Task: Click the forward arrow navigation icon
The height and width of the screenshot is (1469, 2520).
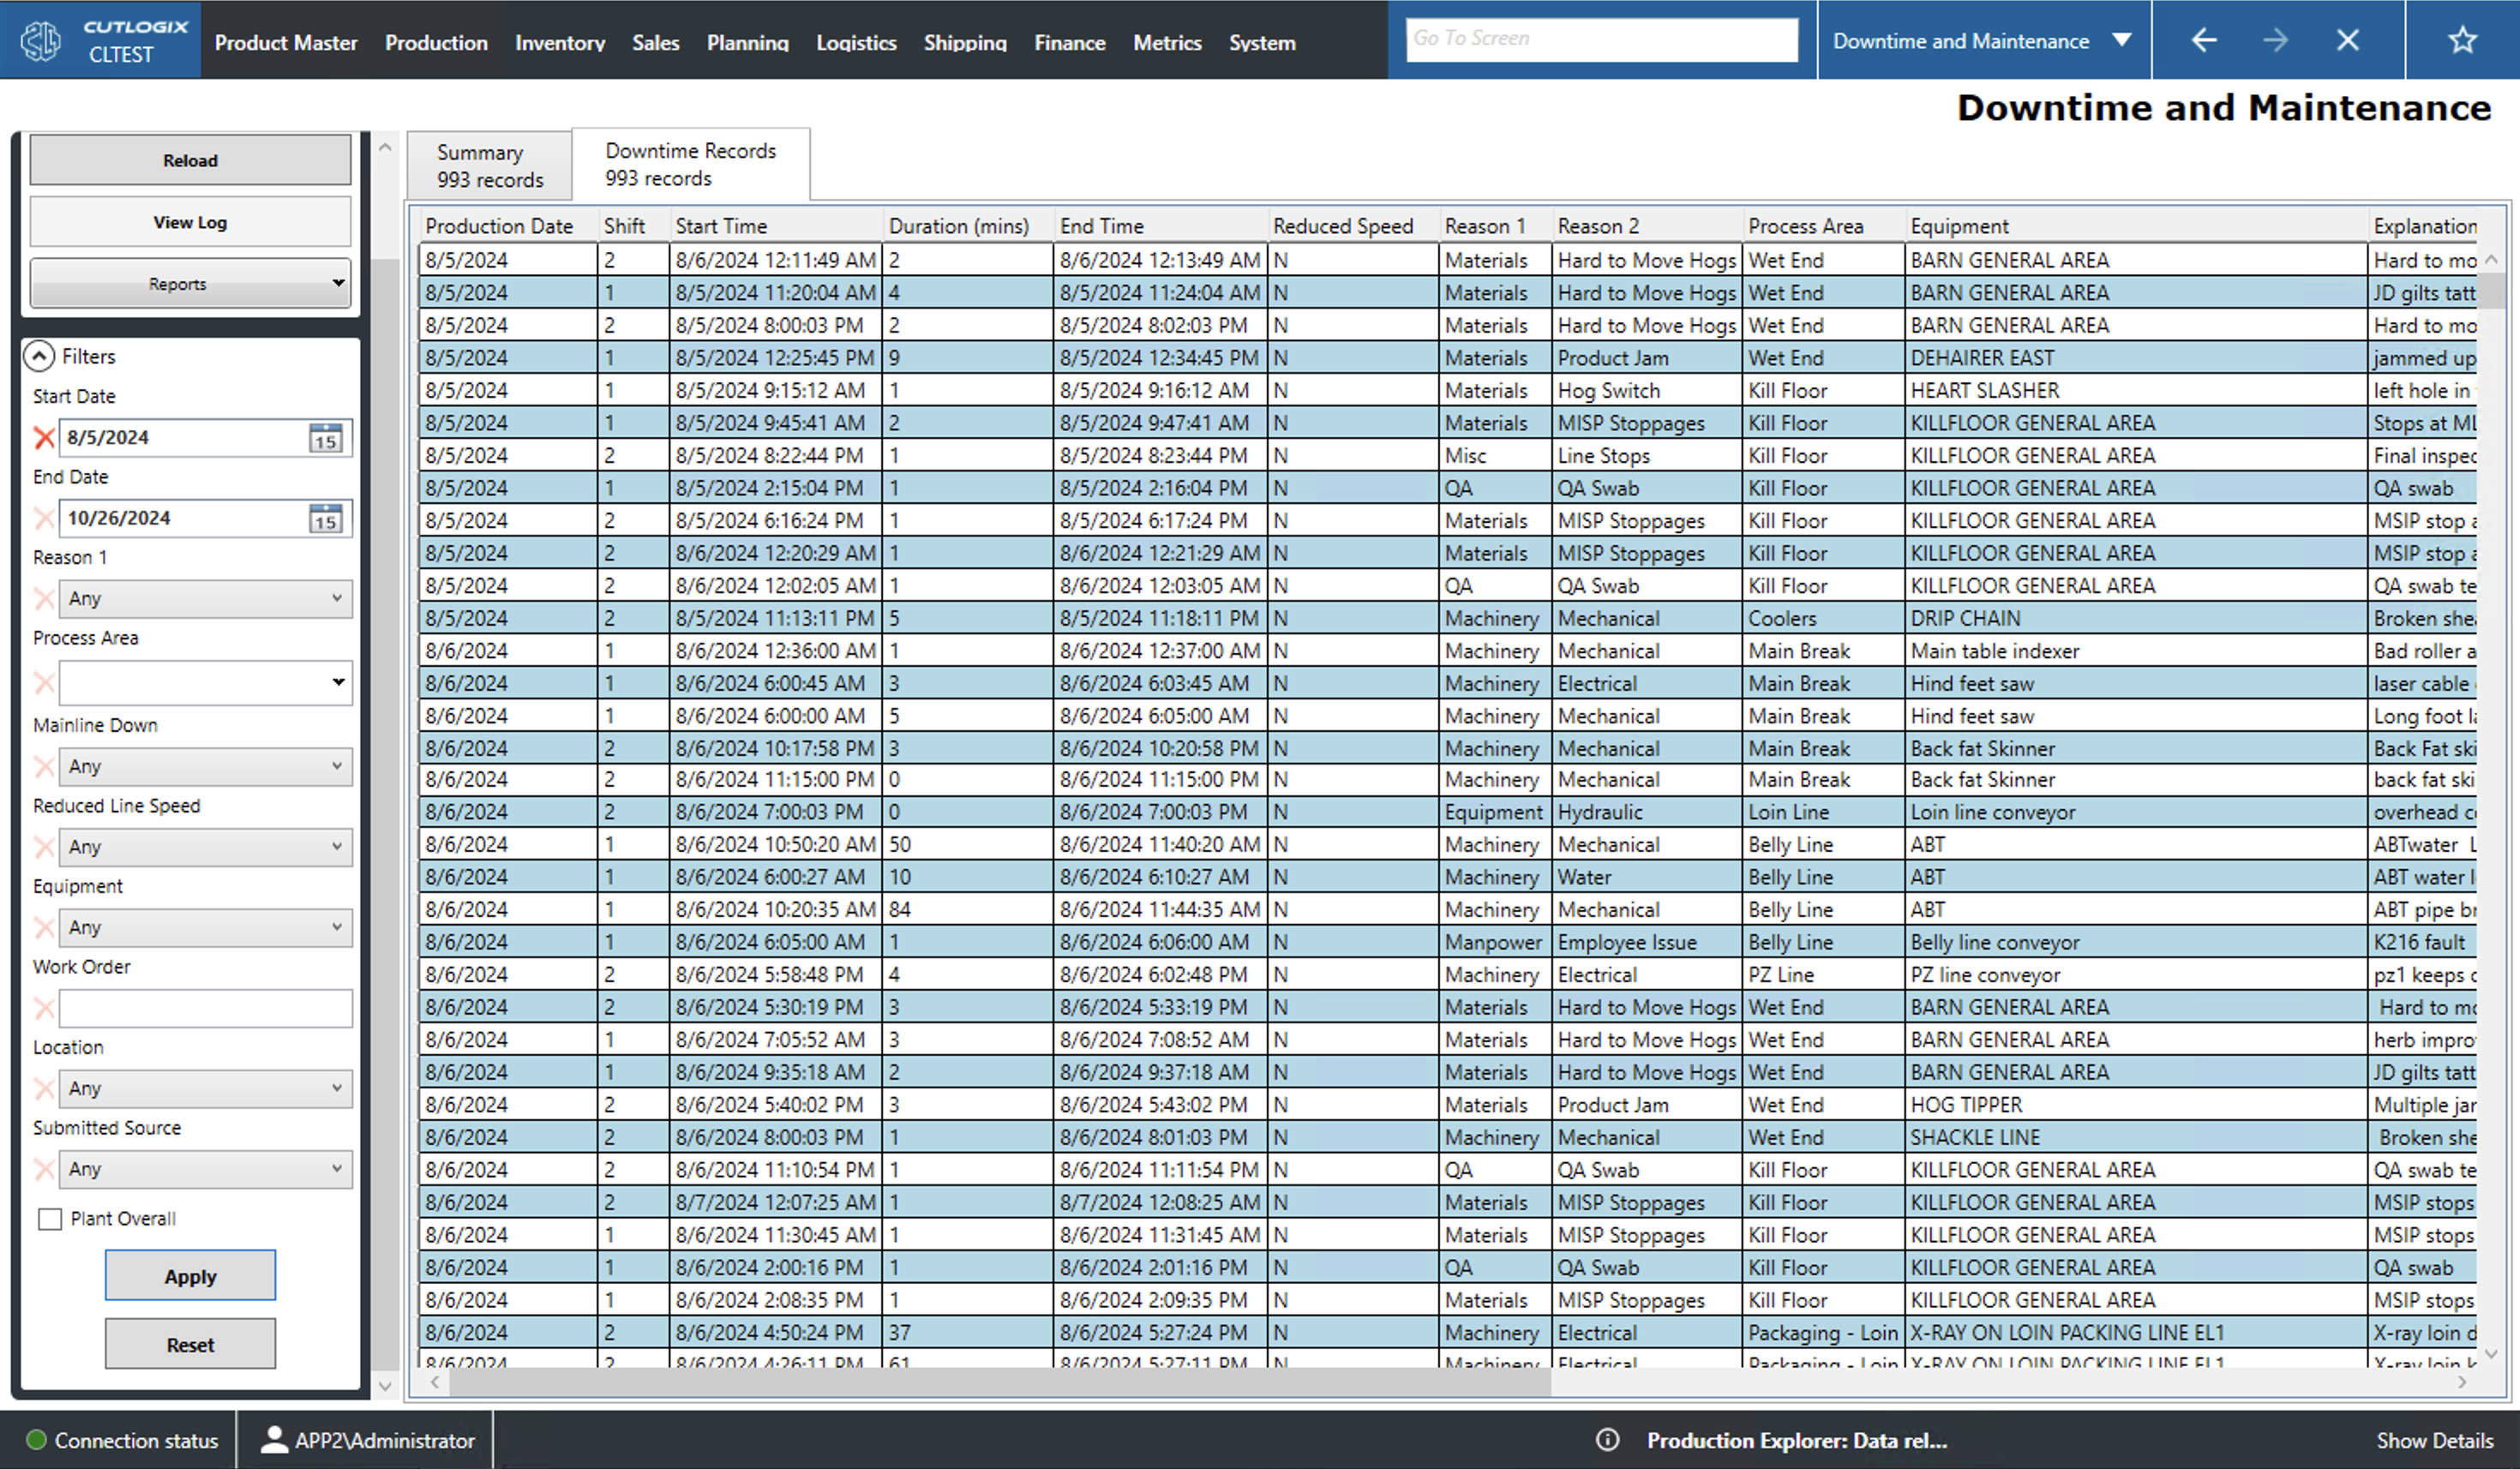Action: click(2275, 40)
